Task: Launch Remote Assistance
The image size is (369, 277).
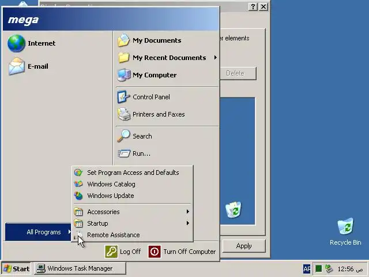Action: 133,235
